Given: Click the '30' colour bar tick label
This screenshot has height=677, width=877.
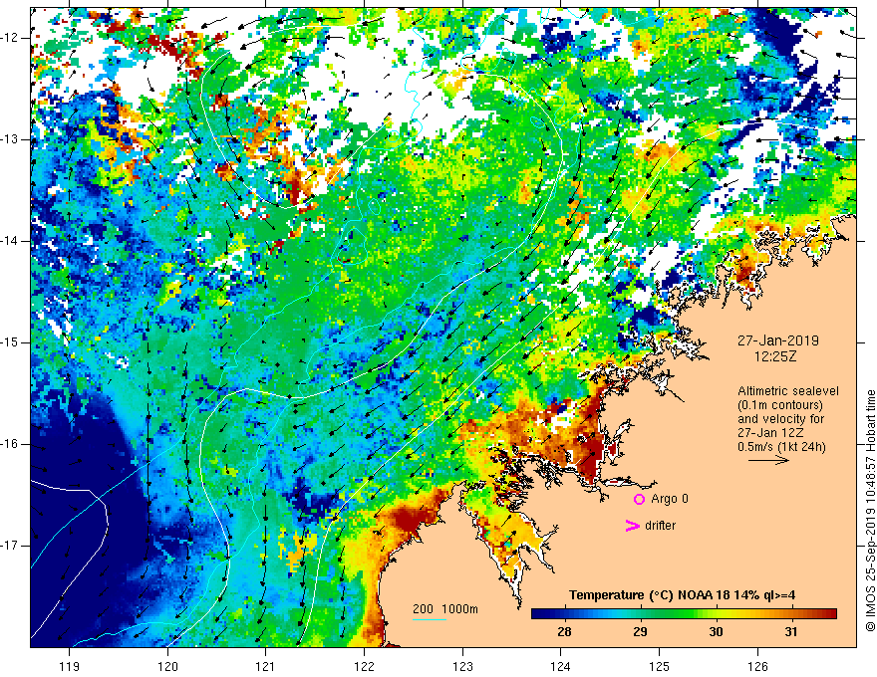Looking at the screenshot, I should point(716,632).
